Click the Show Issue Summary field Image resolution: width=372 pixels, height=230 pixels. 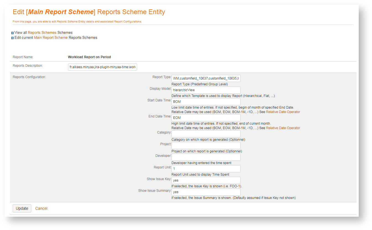pos(206,192)
